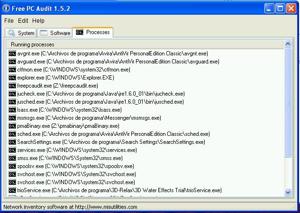The height and width of the screenshot is (213, 300).
Task: Select the Processes tab
Action: [x=93, y=32]
